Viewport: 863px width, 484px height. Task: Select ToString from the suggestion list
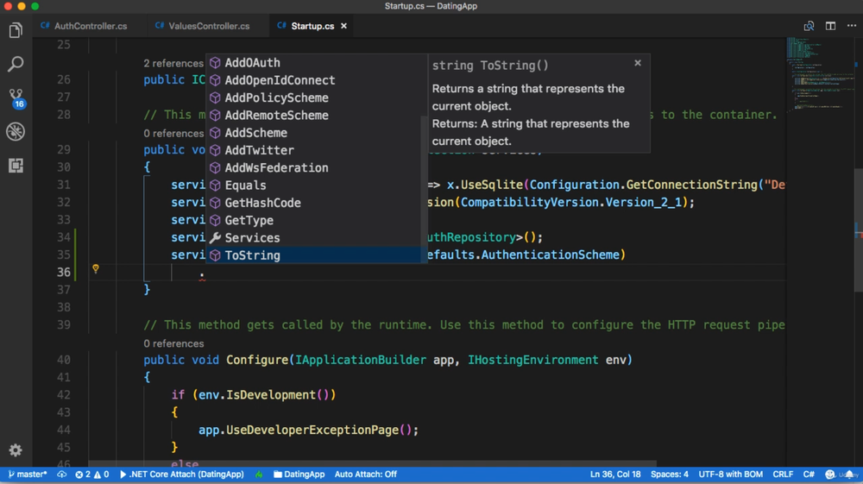(x=252, y=255)
